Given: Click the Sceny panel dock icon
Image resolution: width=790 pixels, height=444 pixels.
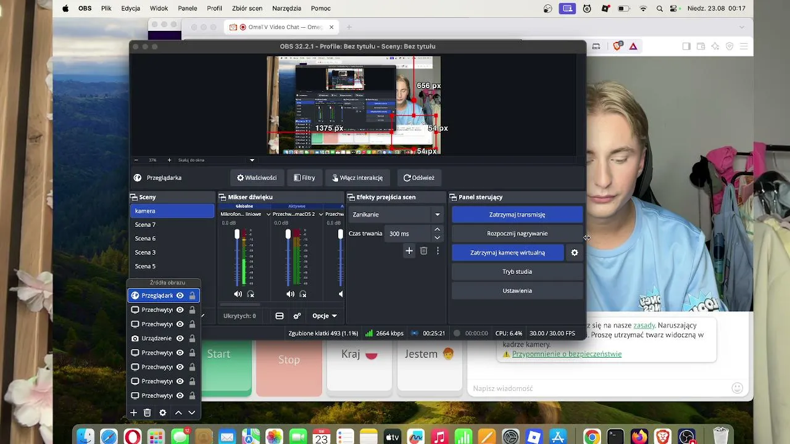Looking at the screenshot, I should pyautogui.click(x=133, y=197).
